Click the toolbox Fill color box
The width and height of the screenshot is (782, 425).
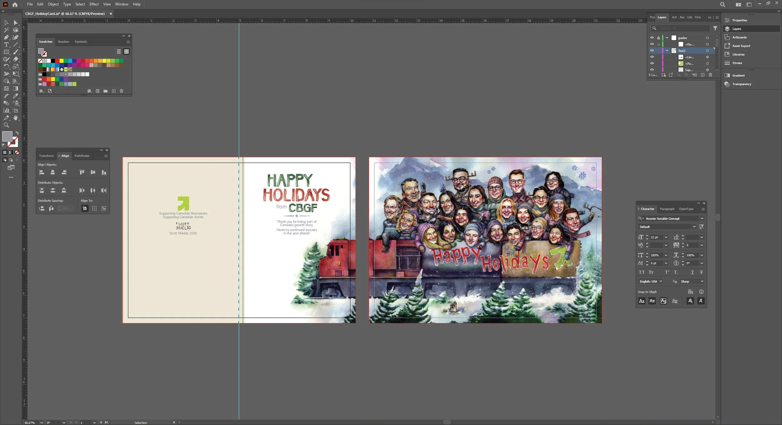(7, 136)
